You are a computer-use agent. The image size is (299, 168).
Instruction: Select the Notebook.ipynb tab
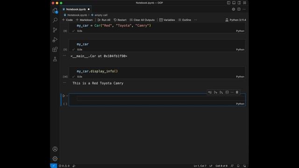[76, 9]
